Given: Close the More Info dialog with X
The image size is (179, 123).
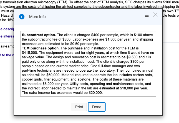Looking at the screenshot, I should pyautogui.click(x=155, y=15).
